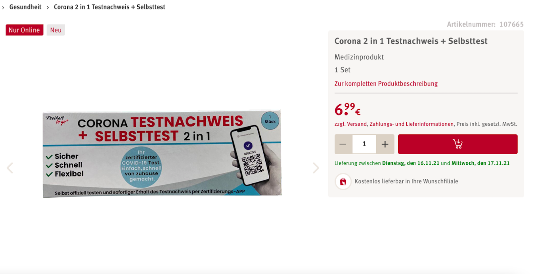Open the Corona test product image

click(162, 154)
